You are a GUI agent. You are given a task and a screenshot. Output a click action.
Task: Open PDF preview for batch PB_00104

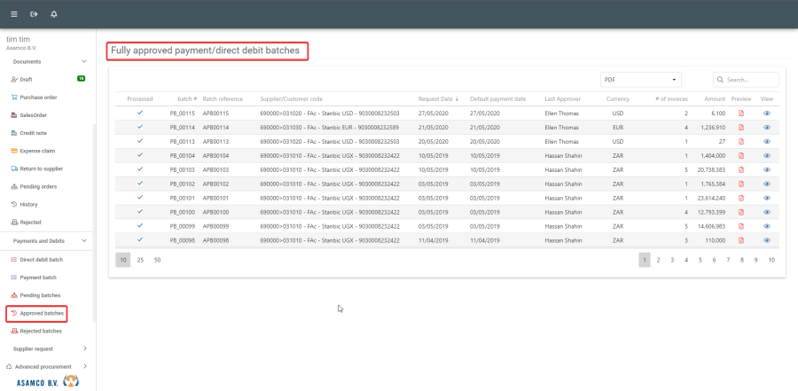[x=741, y=155]
